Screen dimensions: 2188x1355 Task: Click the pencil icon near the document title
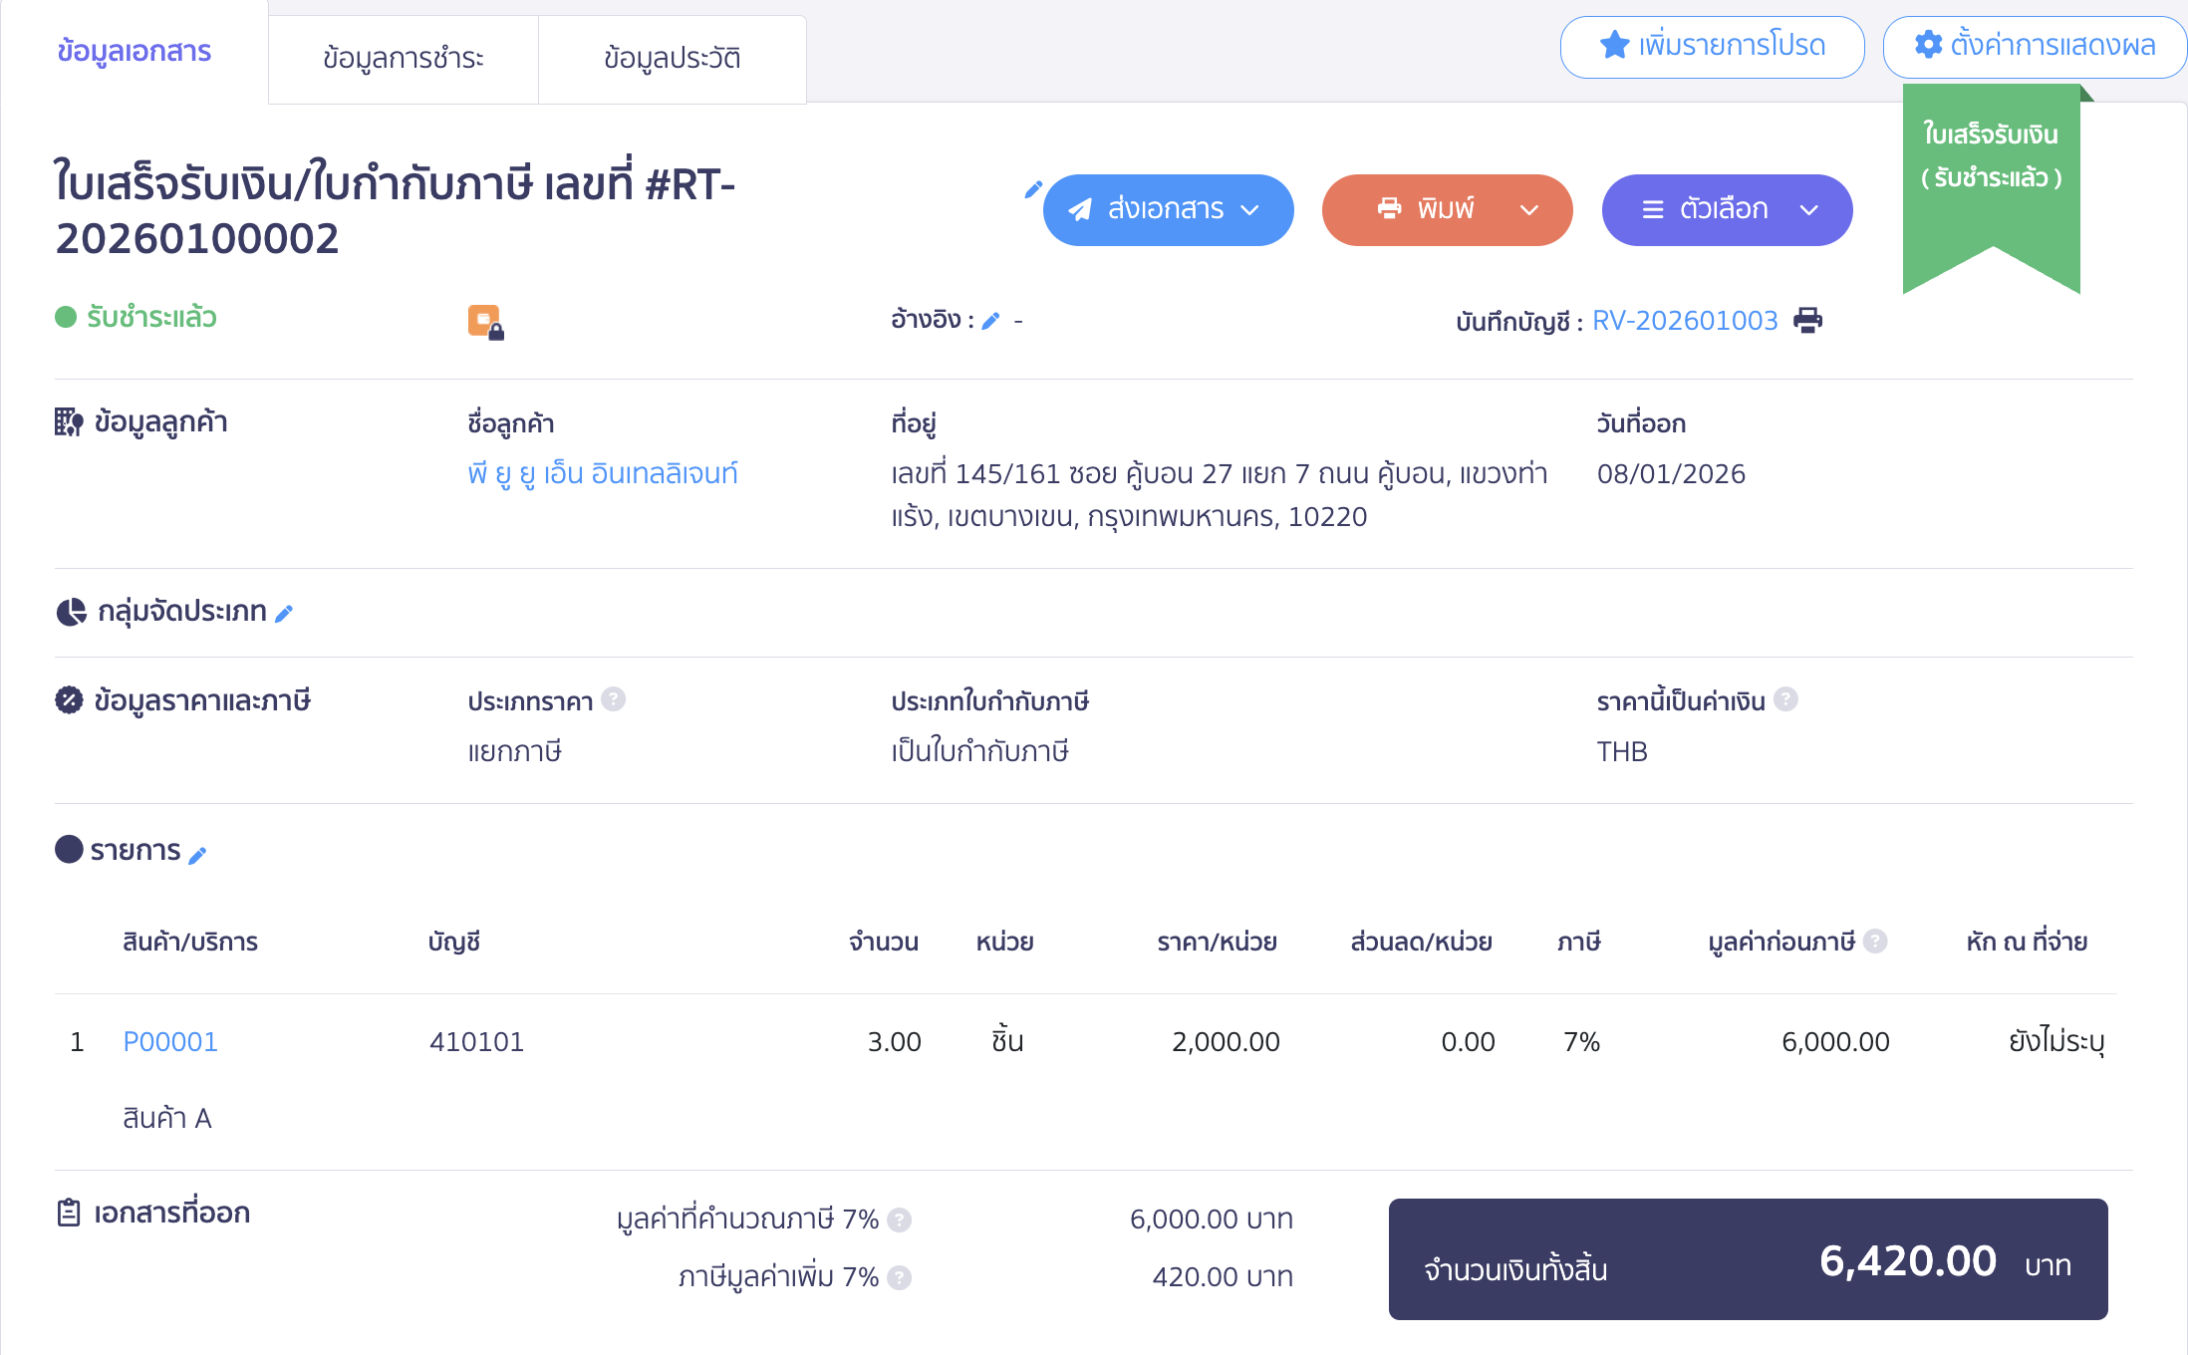point(1033,189)
